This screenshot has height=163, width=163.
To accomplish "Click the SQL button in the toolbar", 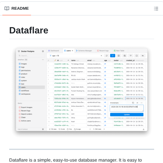I will (143, 56).
